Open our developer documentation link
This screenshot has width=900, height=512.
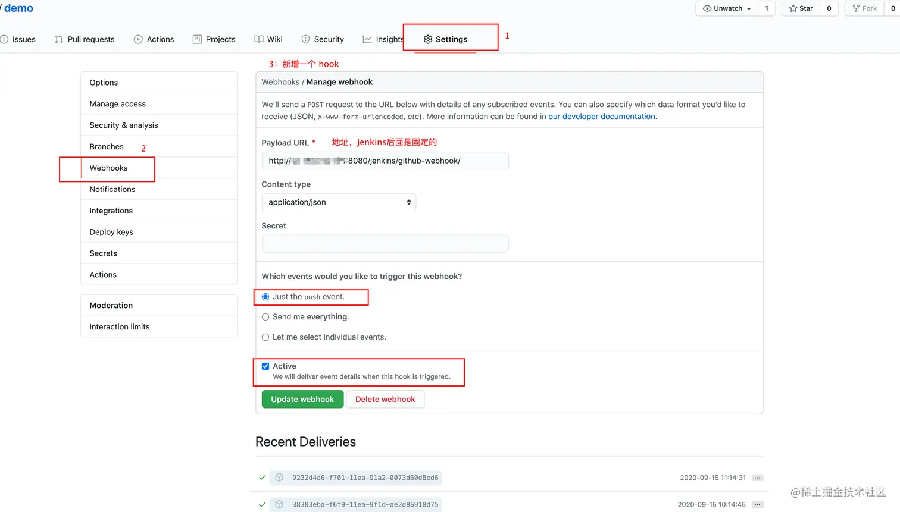(601, 117)
